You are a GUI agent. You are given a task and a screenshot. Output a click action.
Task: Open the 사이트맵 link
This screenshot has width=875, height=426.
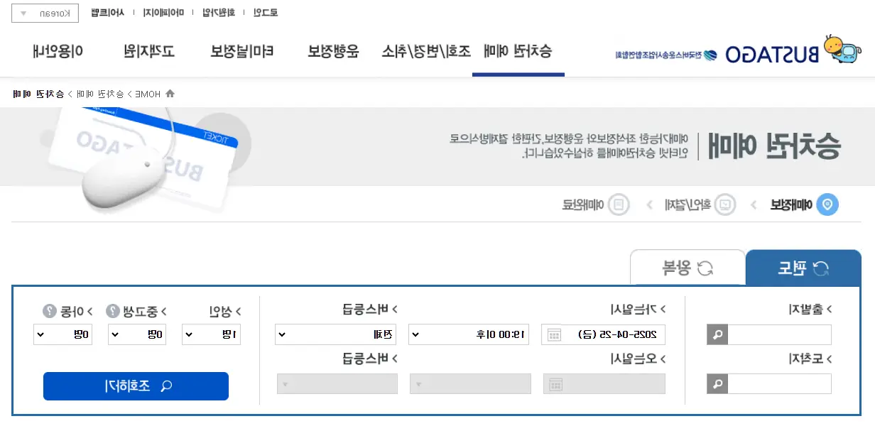pyautogui.click(x=109, y=13)
